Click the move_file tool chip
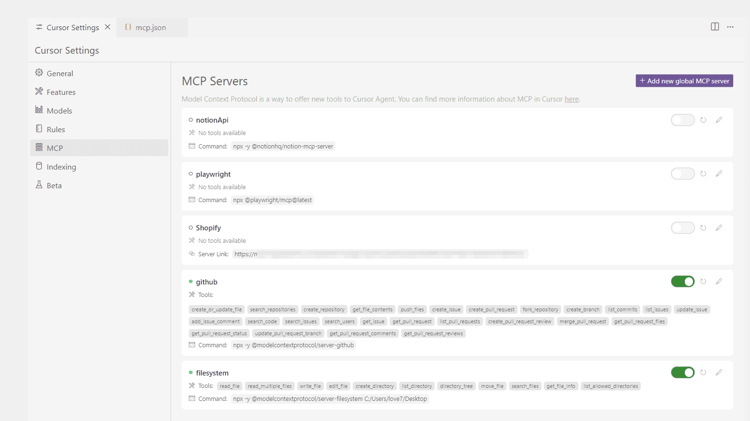The image size is (750, 421). (x=492, y=386)
